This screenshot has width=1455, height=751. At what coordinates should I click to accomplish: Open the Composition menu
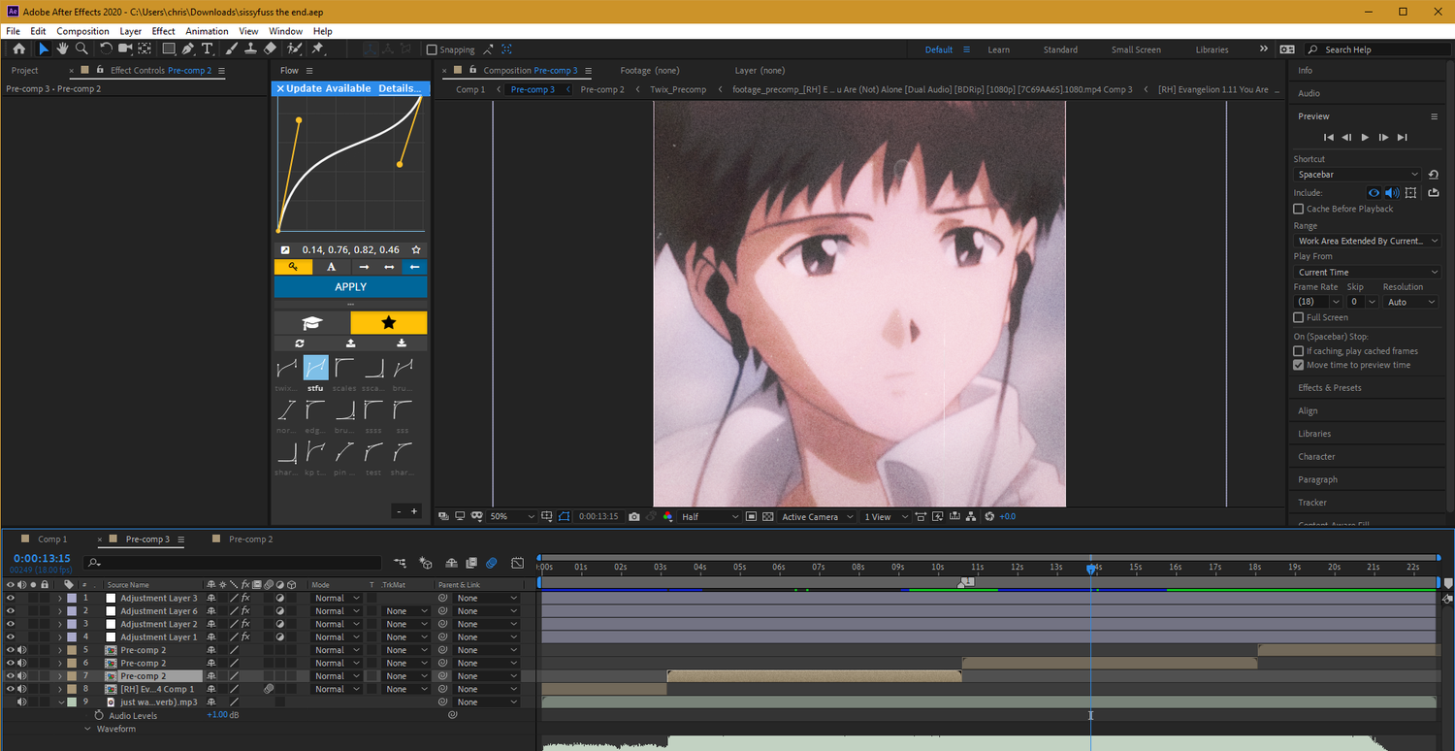click(82, 31)
